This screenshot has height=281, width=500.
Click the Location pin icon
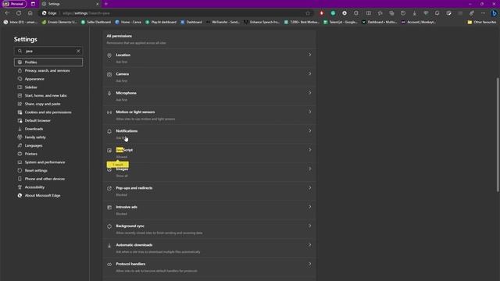pos(109,55)
